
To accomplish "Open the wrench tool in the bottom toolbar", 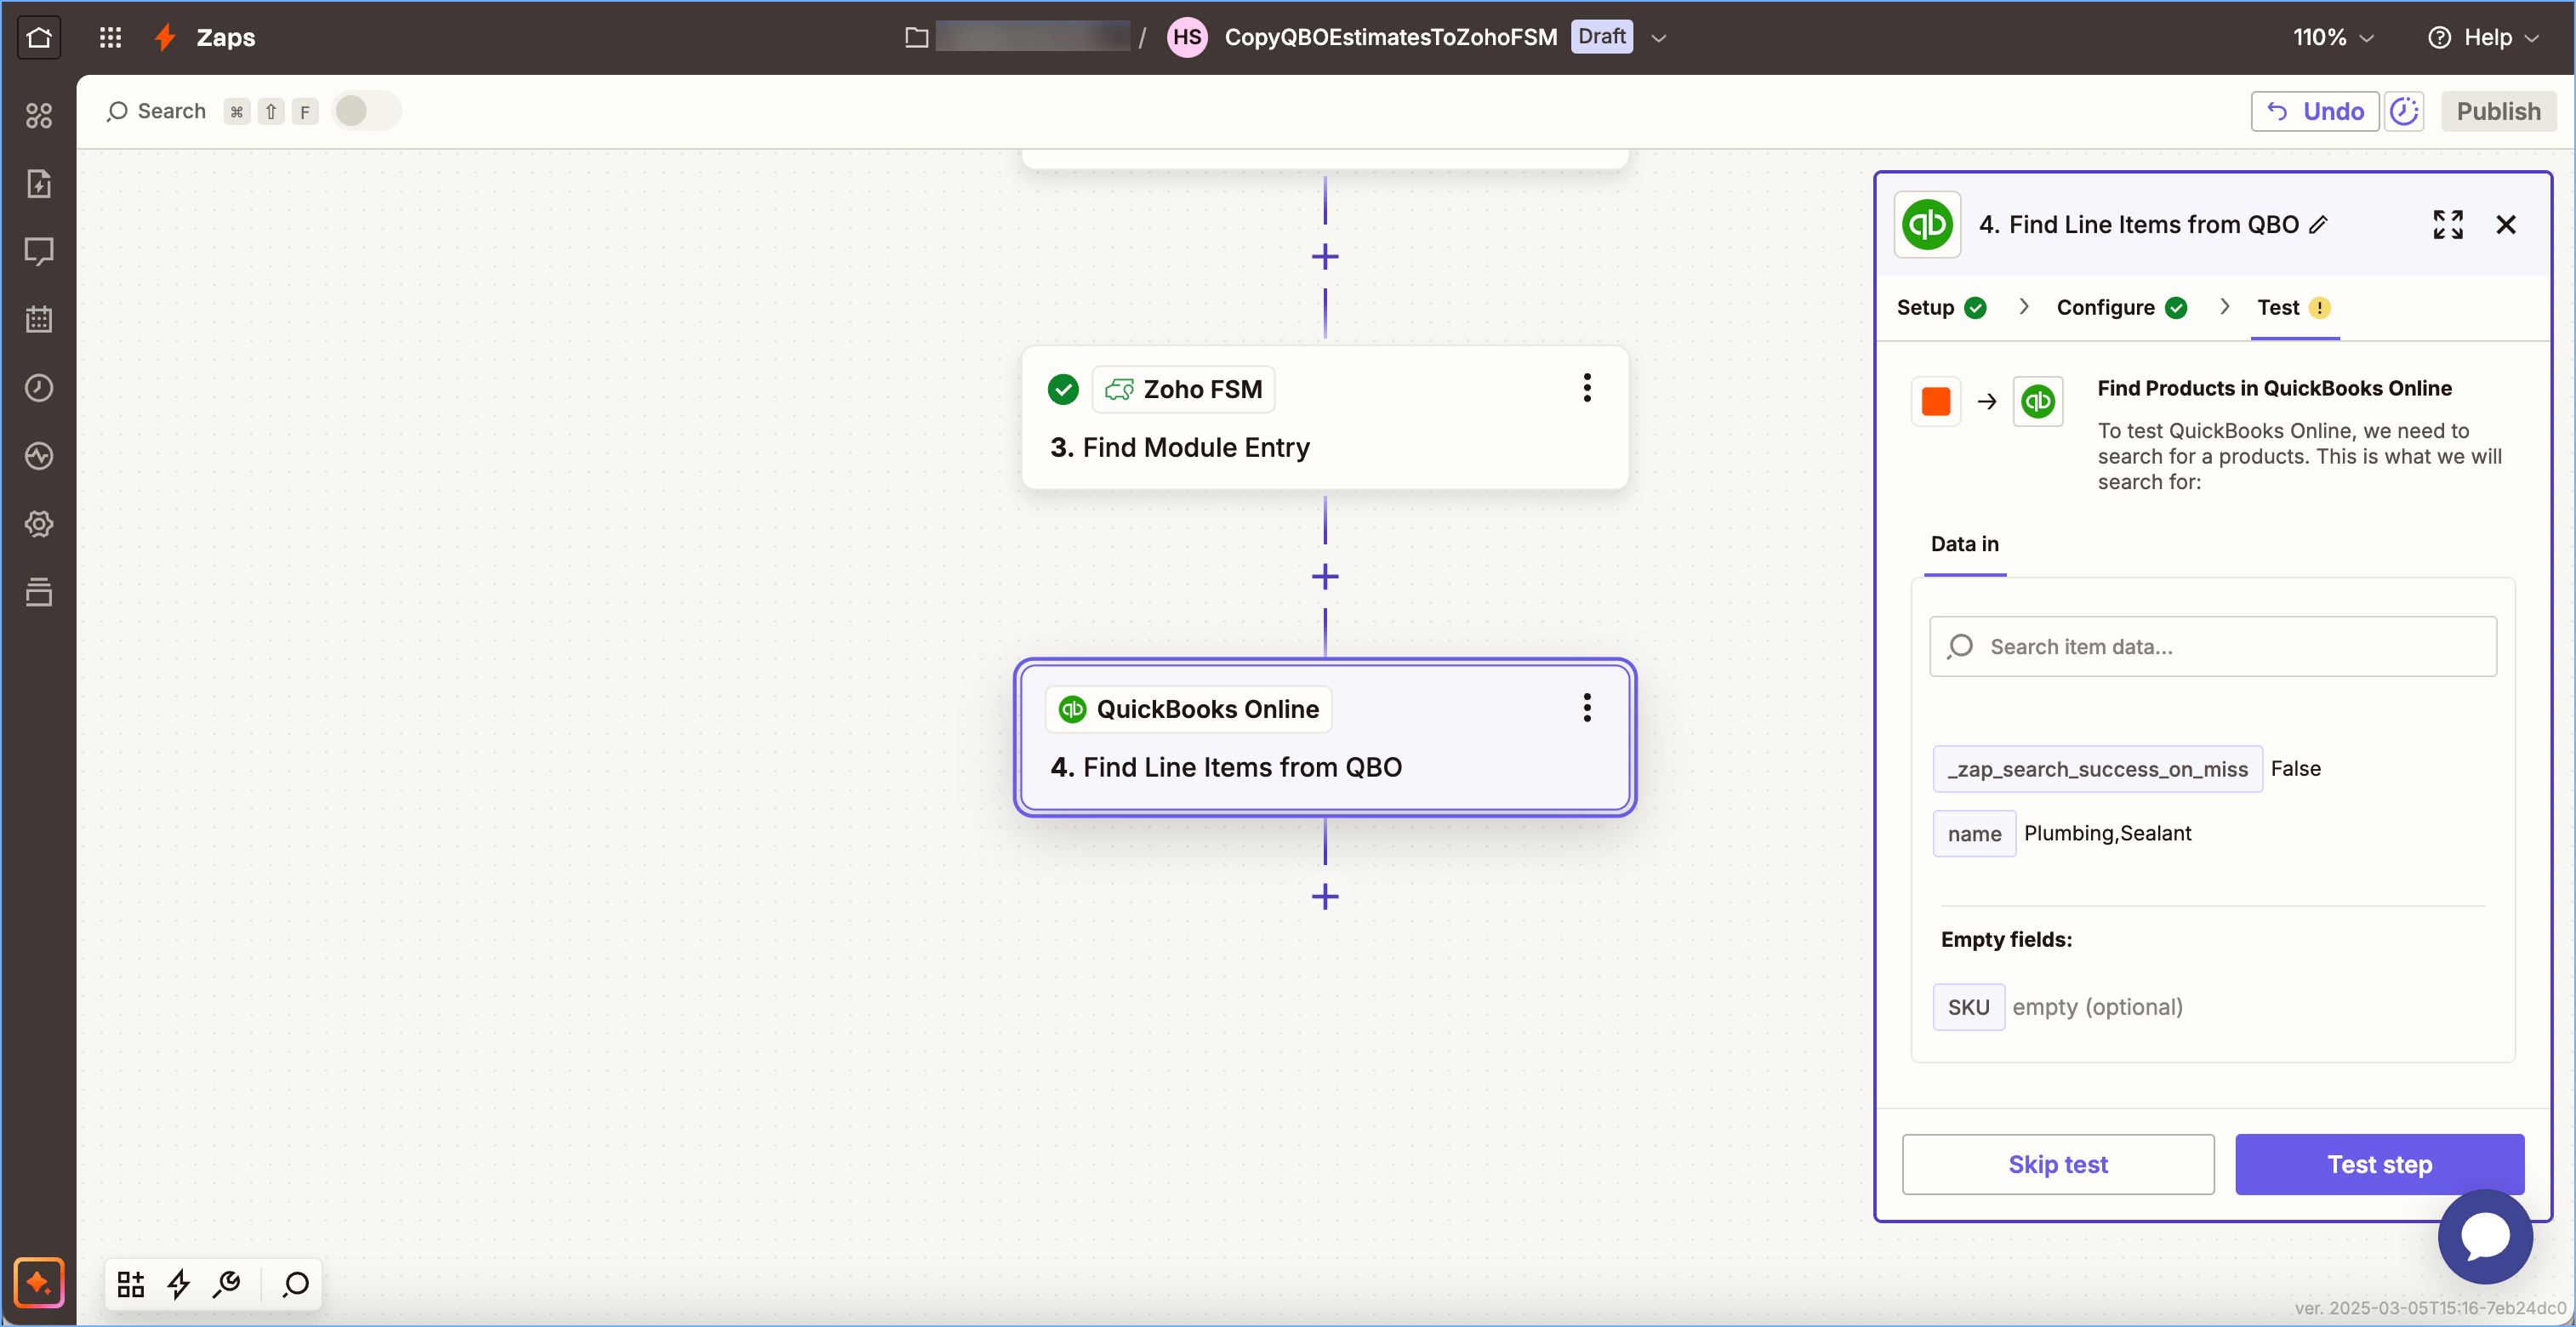I will point(227,1283).
